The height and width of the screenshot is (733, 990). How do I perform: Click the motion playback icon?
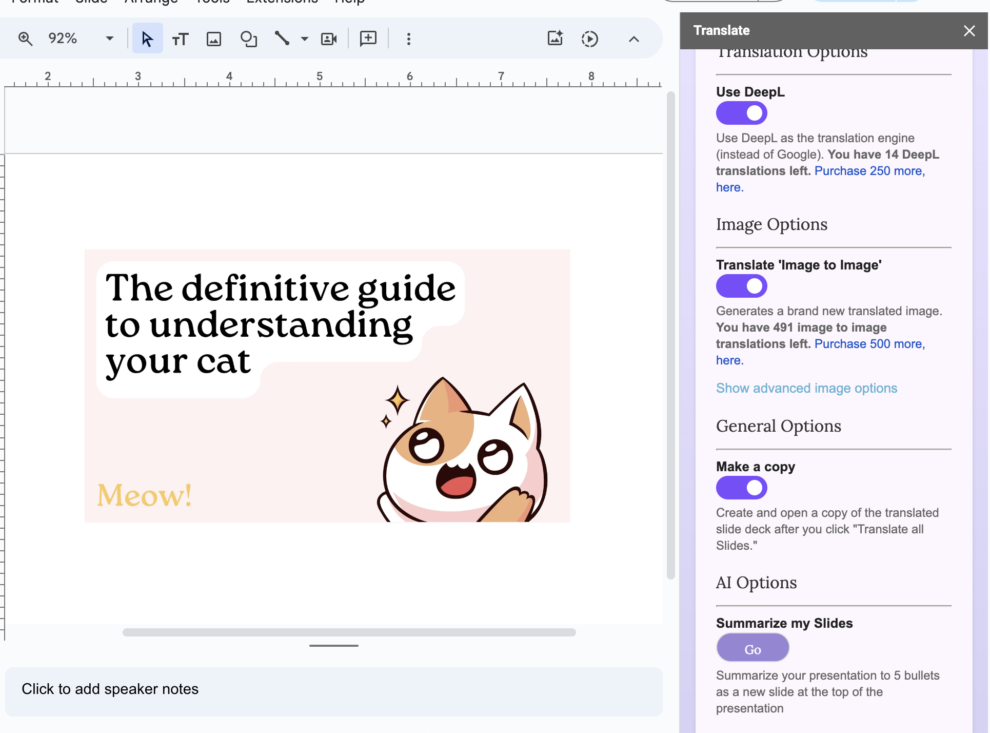(590, 39)
